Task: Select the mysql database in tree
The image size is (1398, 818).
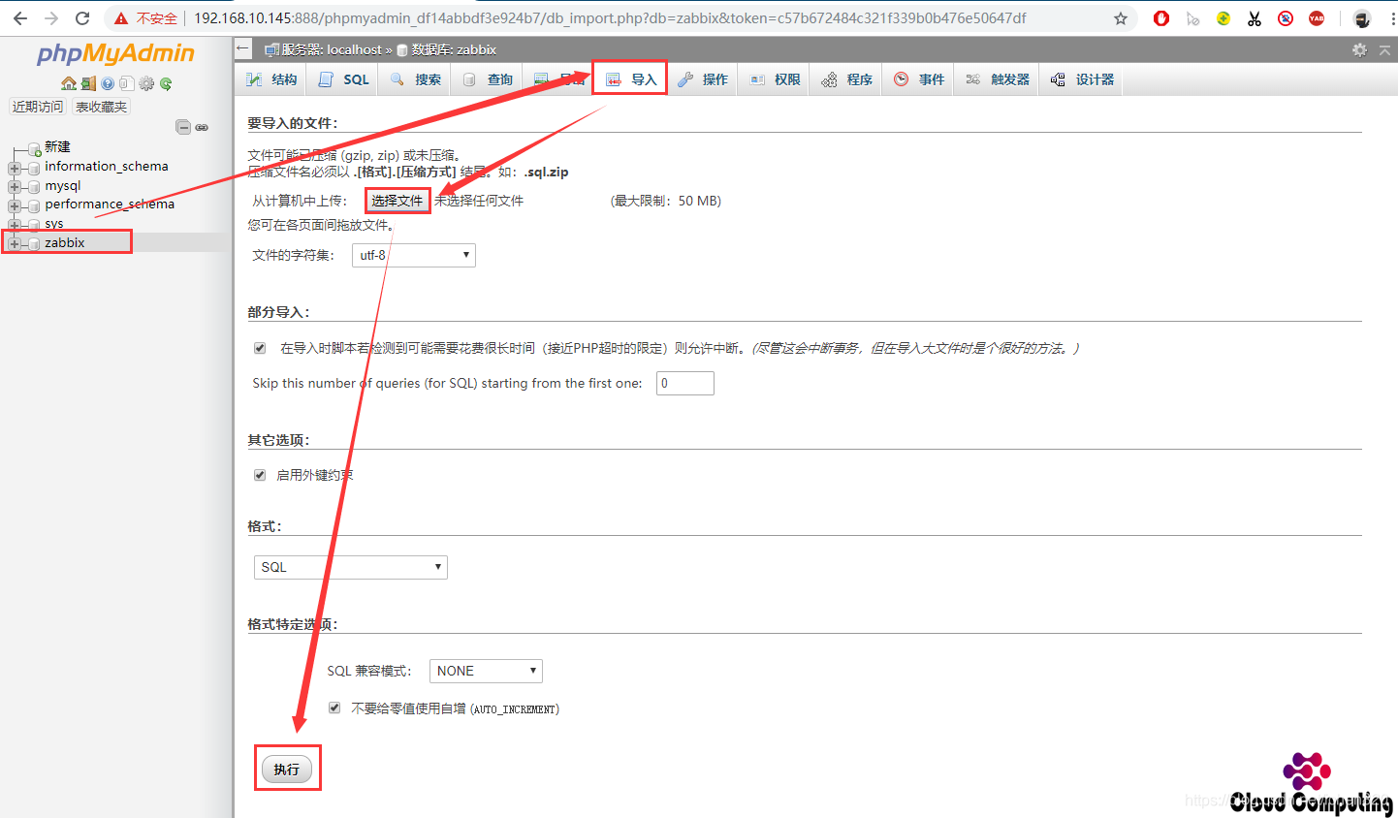Action: tap(63, 186)
